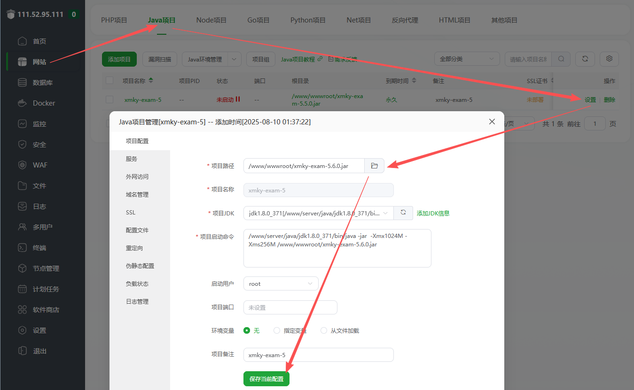Screen dimensions: 634x390
Task: Click the 保存当前配置 button
Action: point(266,379)
